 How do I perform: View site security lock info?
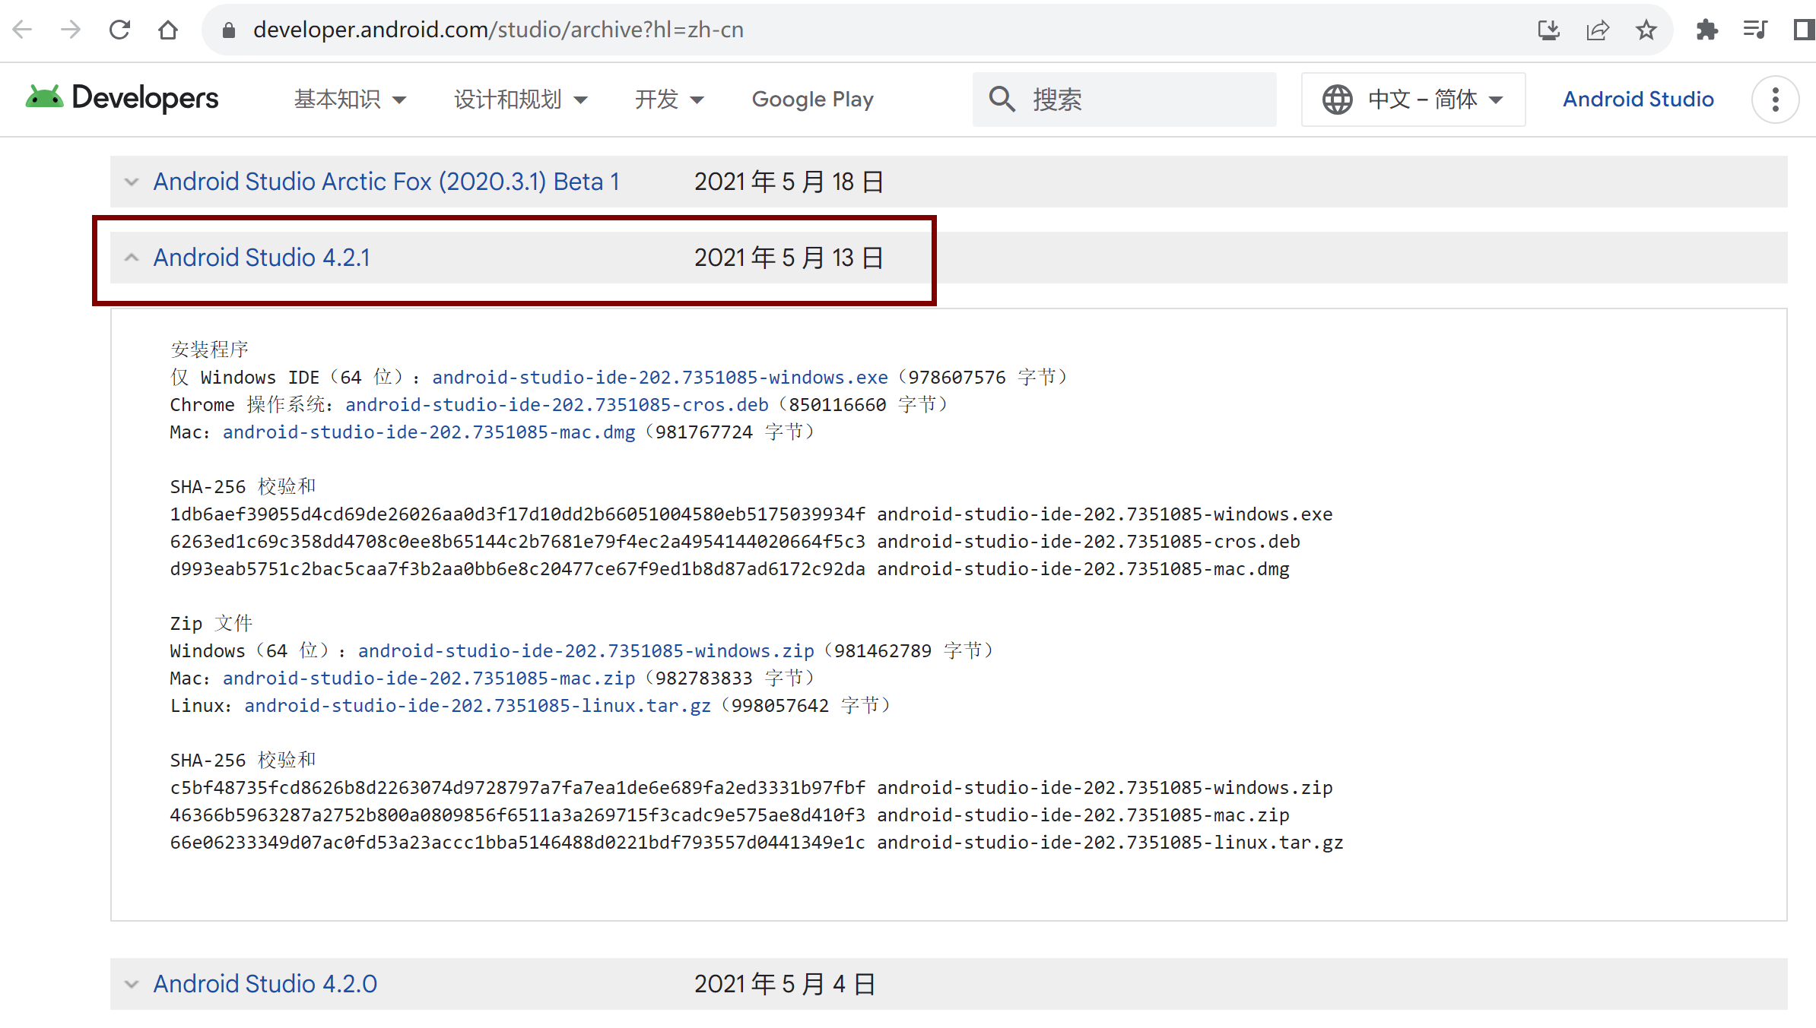[228, 30]
